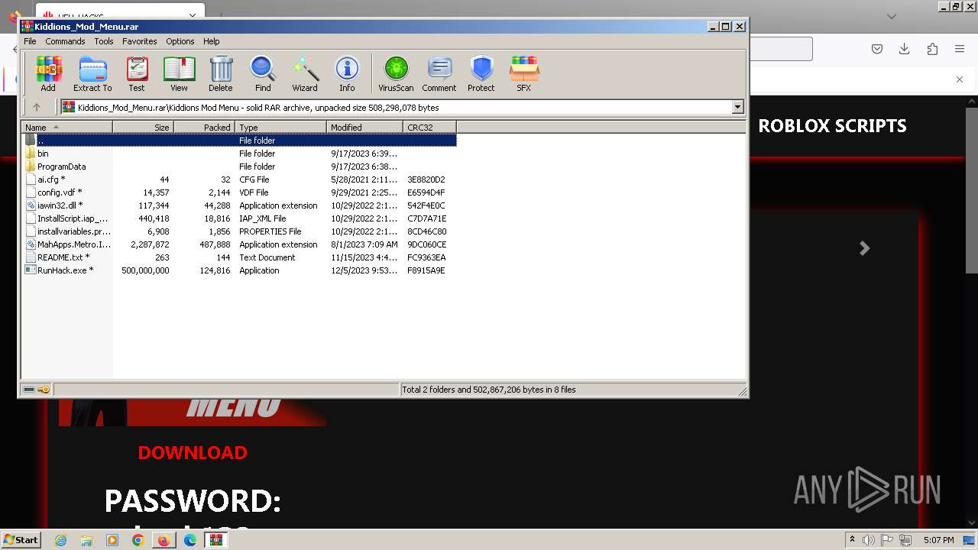Open Firefox downloads icon
This screenshot has width=978, height=550.
click(x=904, y=49)
